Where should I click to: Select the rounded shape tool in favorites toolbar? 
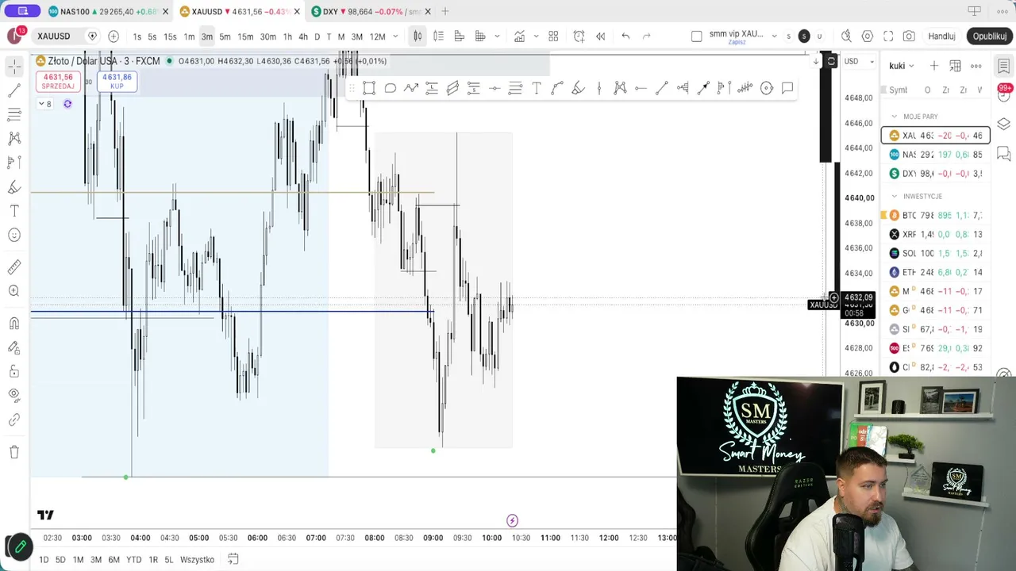pos(391,88)
